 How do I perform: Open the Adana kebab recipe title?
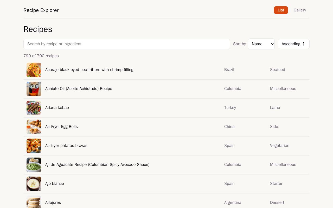coord(57,108)
